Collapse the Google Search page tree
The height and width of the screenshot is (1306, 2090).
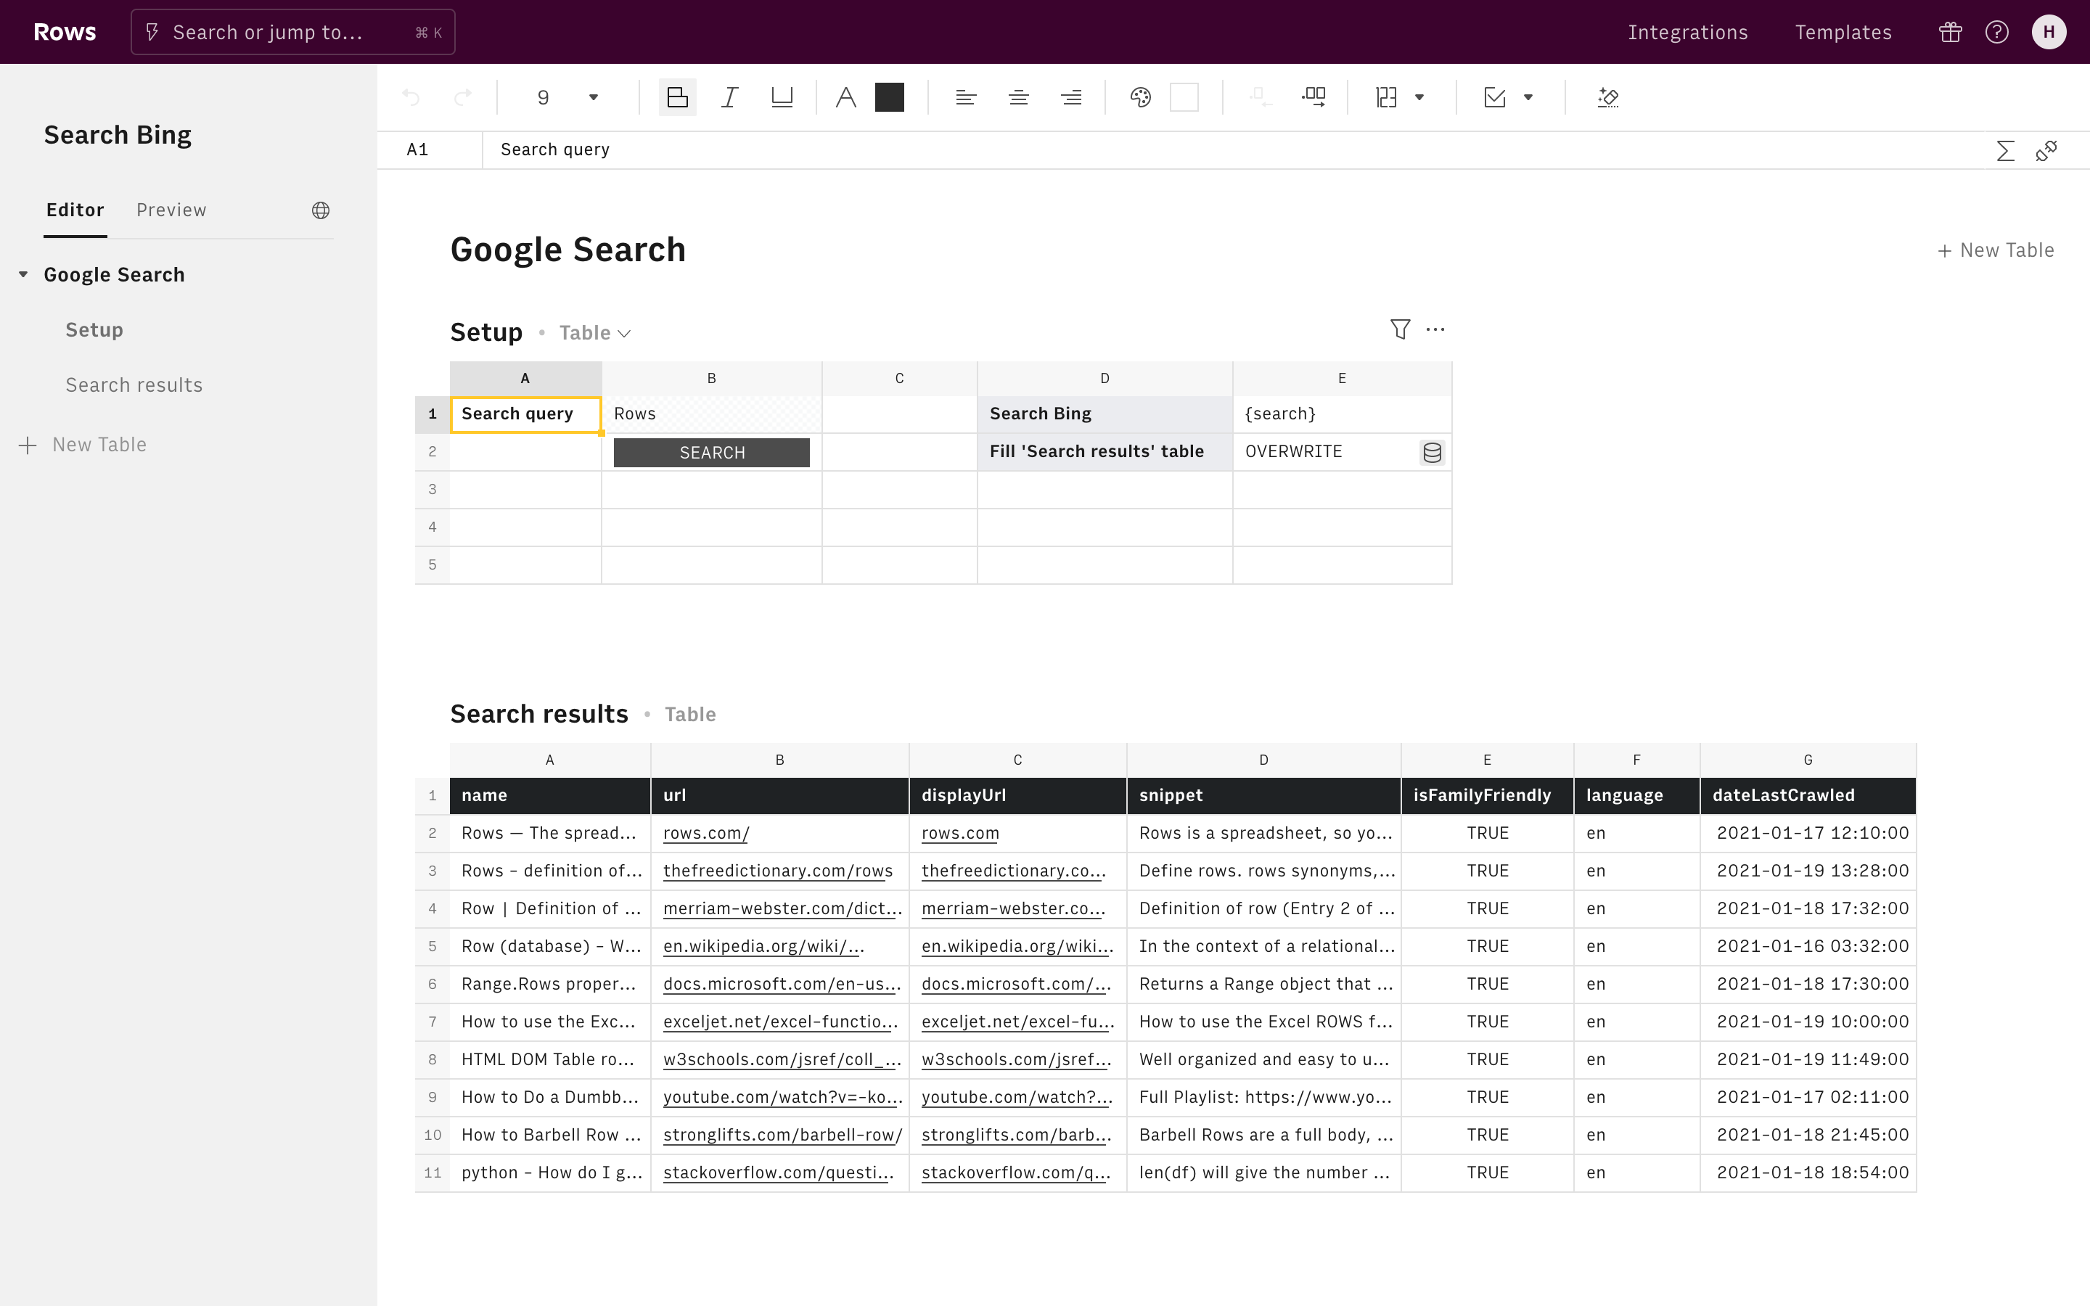(24, 275)
